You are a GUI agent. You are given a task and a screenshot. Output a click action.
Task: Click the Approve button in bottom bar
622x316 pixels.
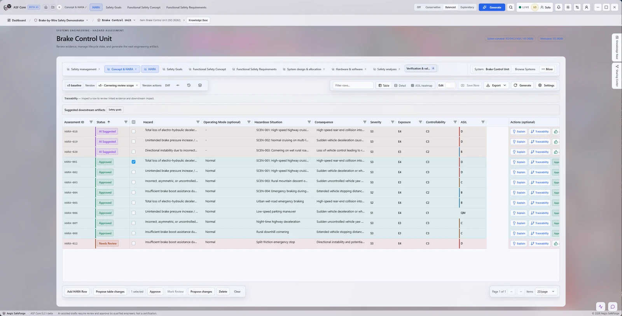[x=155, y=292]
